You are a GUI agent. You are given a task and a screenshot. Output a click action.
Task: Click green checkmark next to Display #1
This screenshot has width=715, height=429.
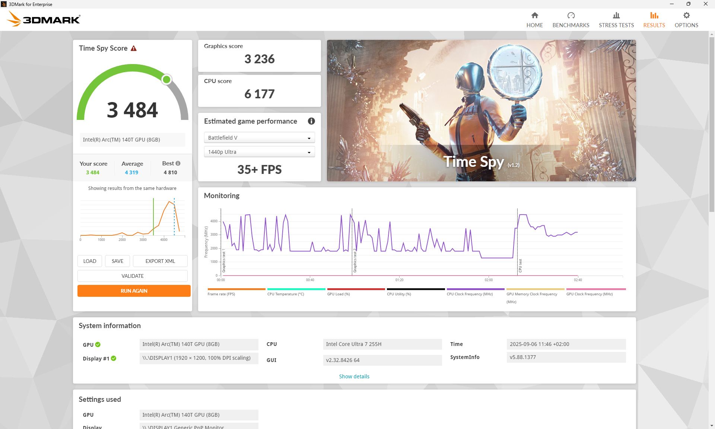[x=114, y=358]
